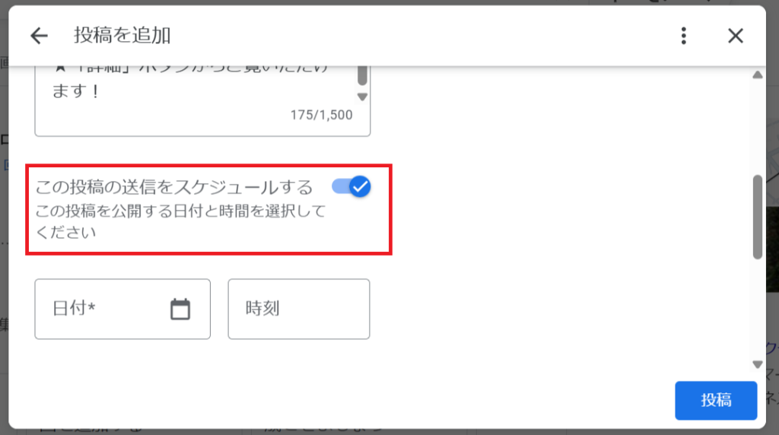Click the 日付 date input field

point(122,309)
